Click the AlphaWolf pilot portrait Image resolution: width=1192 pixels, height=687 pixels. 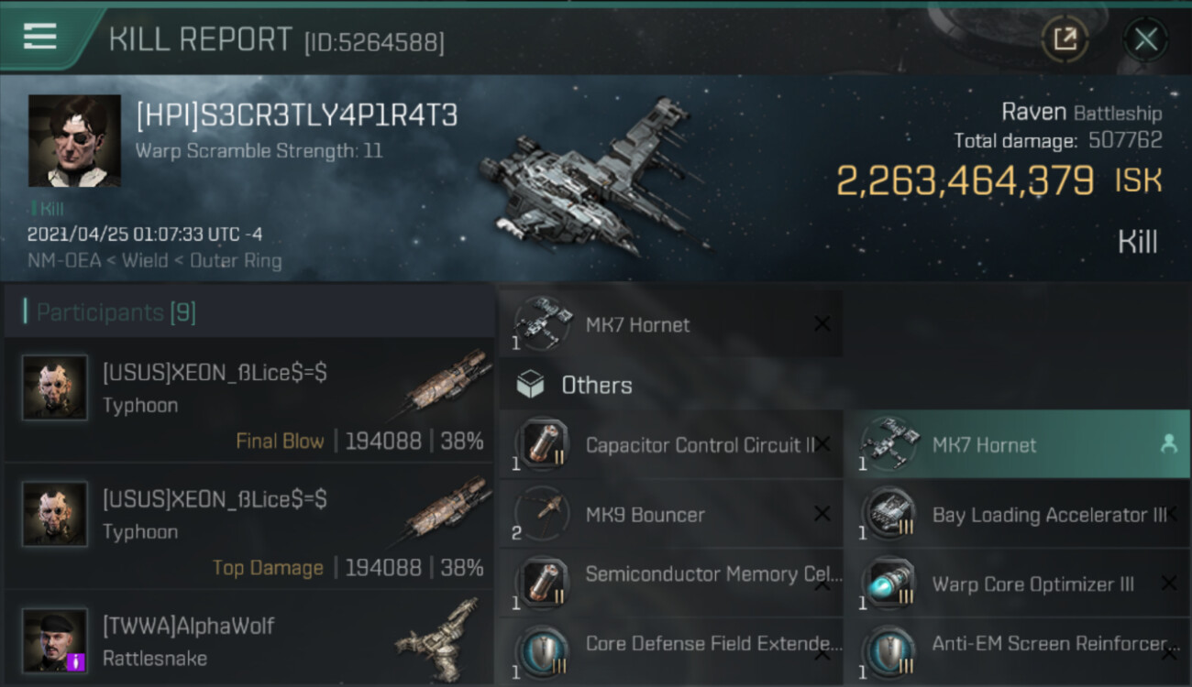pyautogui.click(x=55, y=640)
